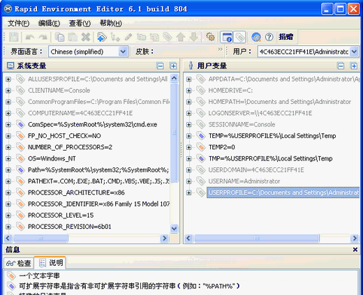The width and height of the screenshot is (363, 295).
Task: Close the 信息 panel
Action: point(355,250)
